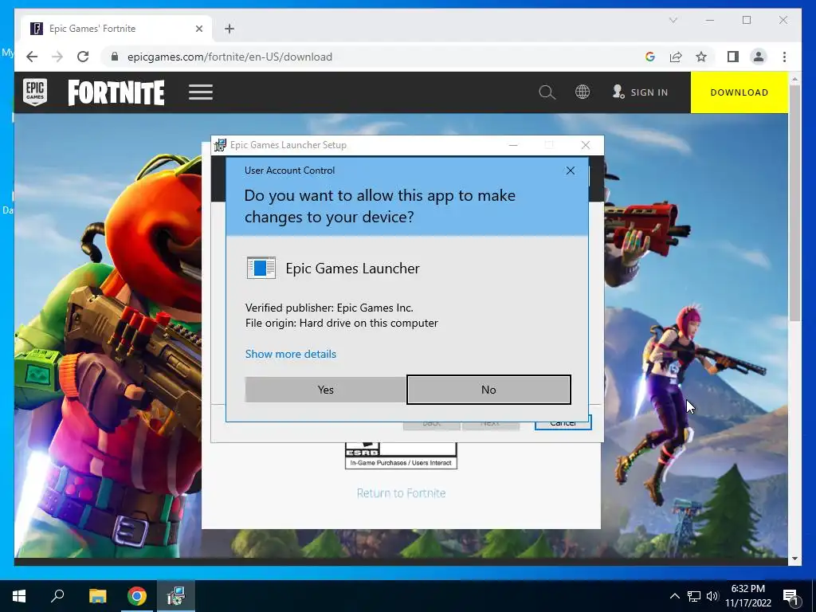Image resolution: width=816 pixels, height=612 pixels.
Task: Click the address bar URL
Action: tap(229, 57)
